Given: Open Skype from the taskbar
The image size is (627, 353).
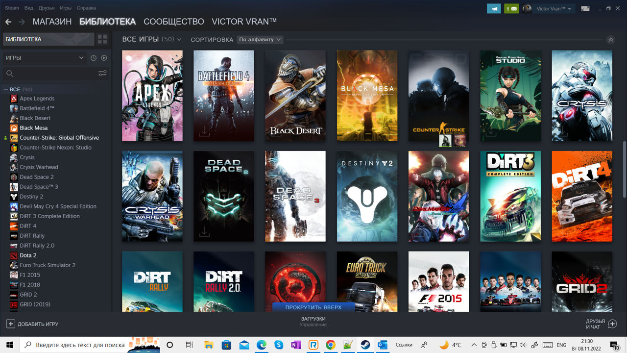Looking at the screenshot, I should point(279,345).
